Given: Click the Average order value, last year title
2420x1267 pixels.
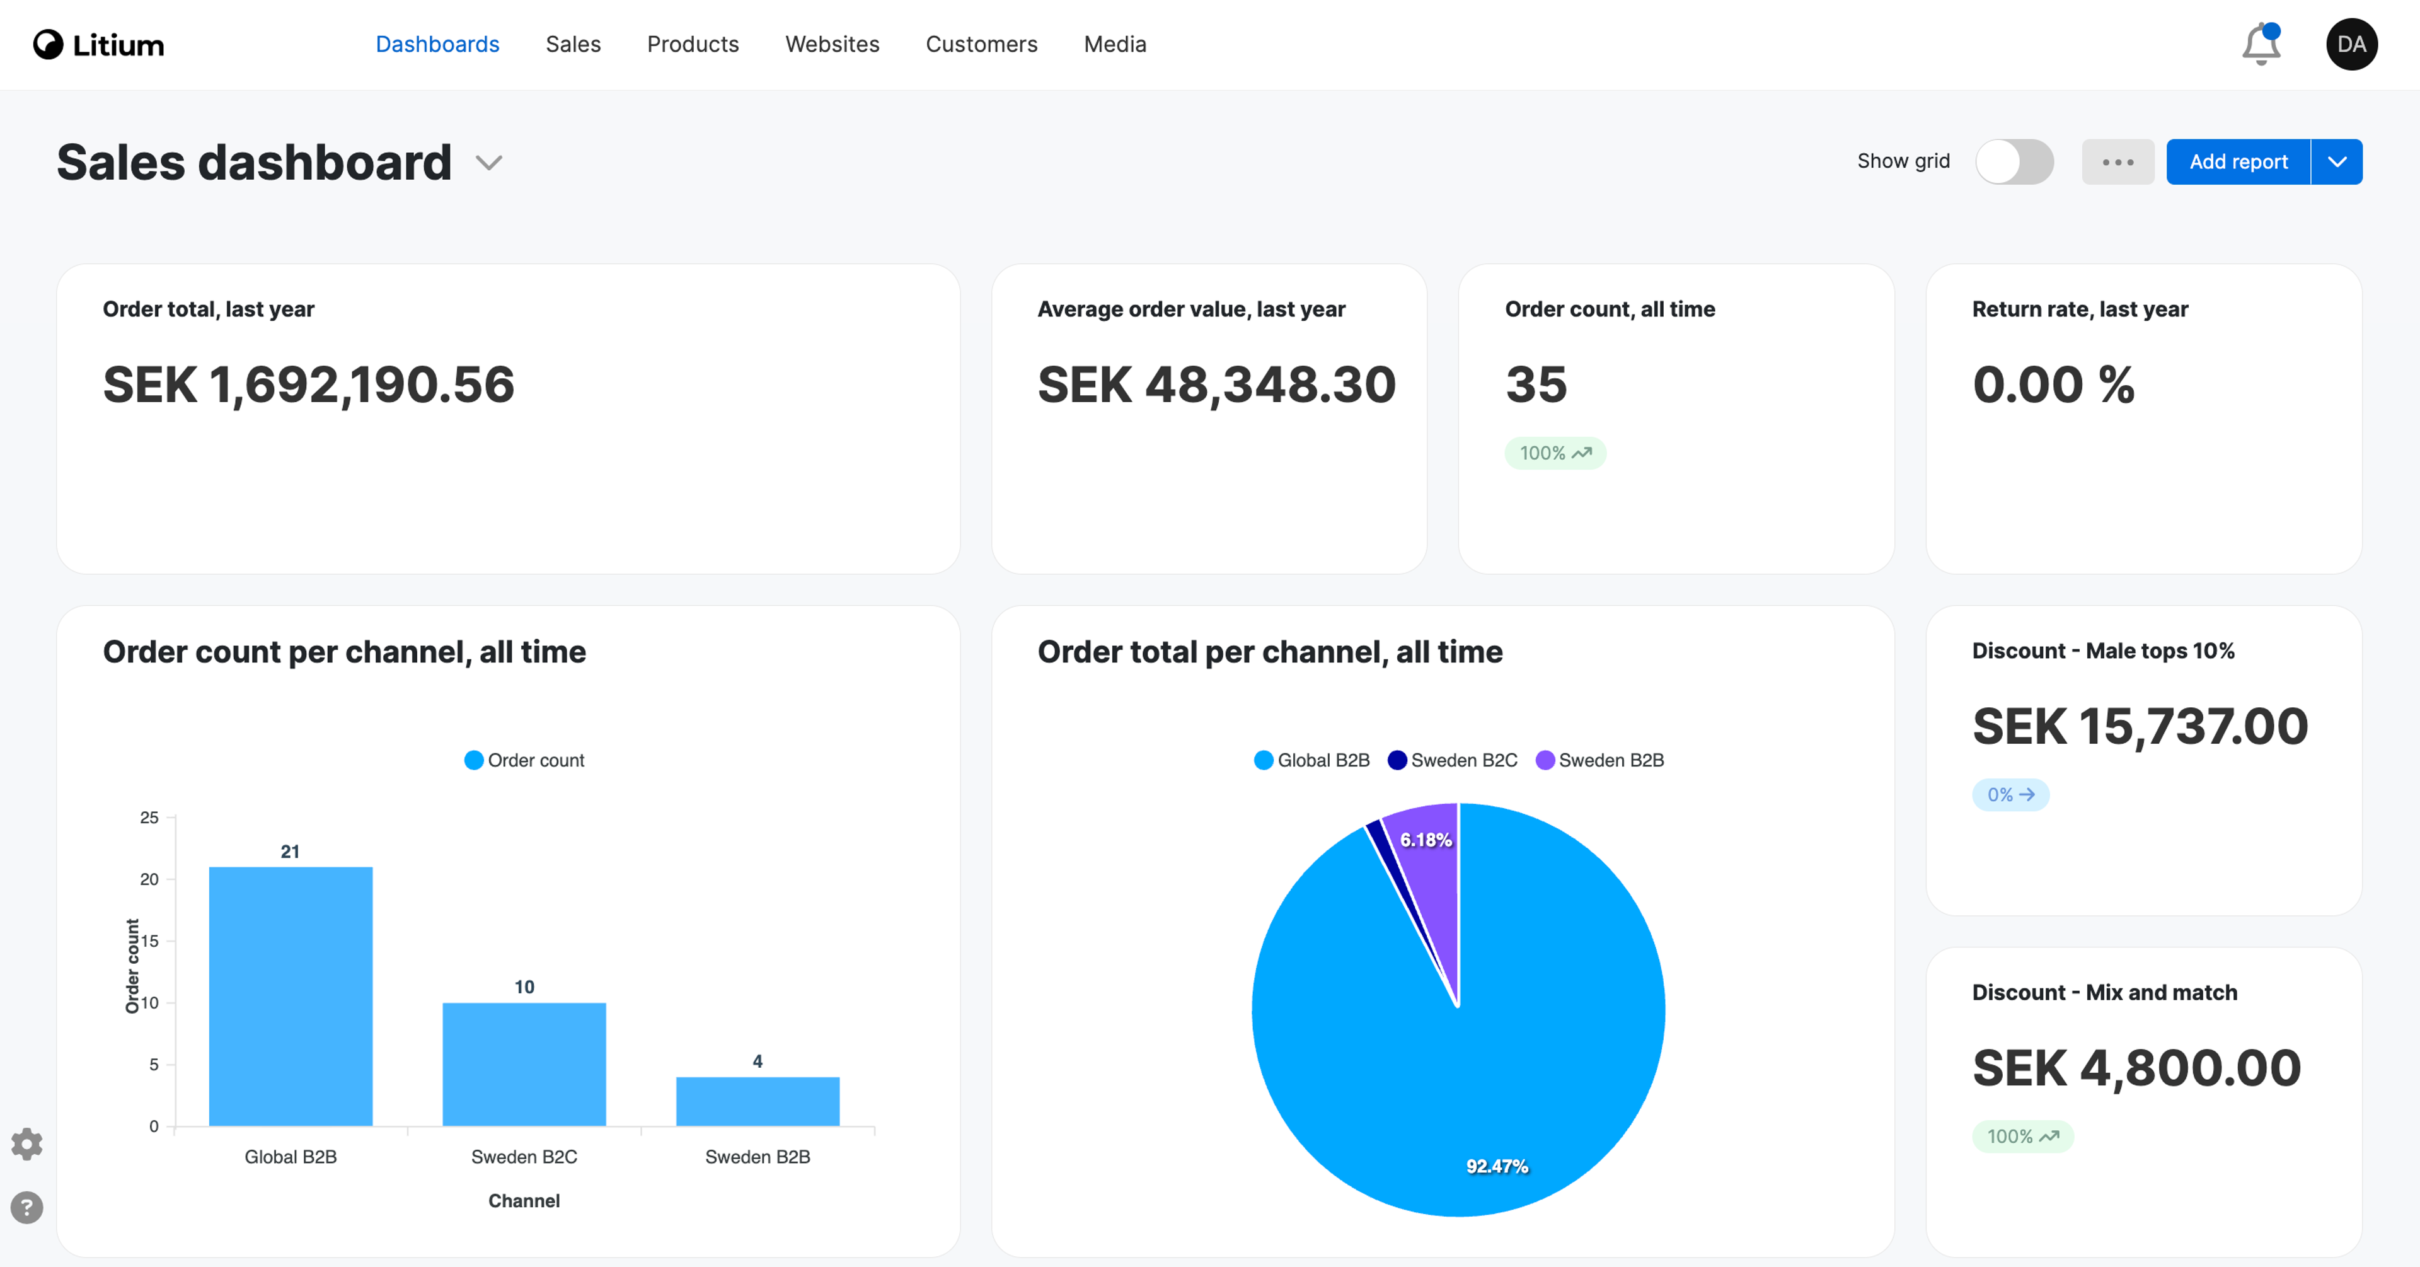Looking at the screenshot, I should tap(1191, 310).
